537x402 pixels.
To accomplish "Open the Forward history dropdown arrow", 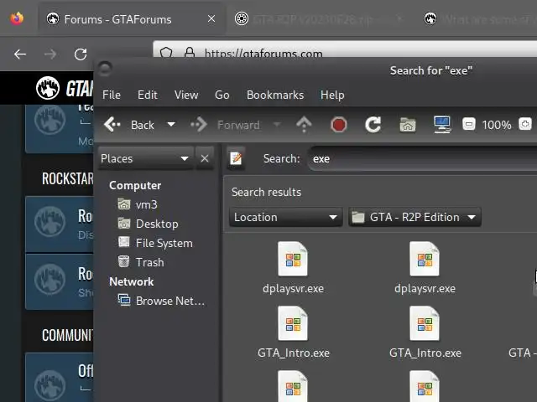I will [277, 125].
